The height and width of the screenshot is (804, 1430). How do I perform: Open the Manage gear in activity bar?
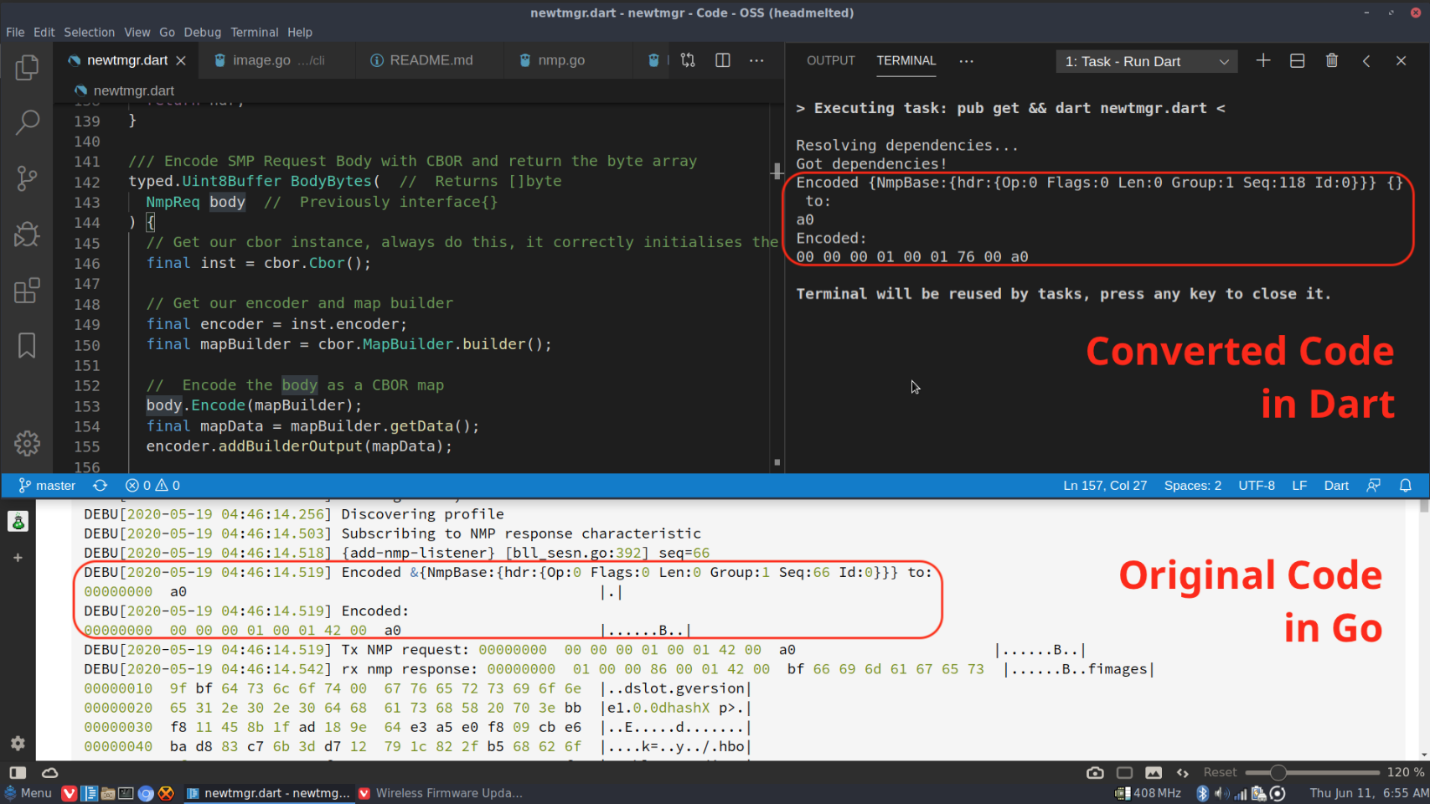click(x=27, y=443)
